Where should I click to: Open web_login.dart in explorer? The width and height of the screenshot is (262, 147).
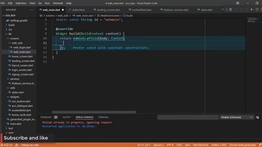[x=22, y=47]
